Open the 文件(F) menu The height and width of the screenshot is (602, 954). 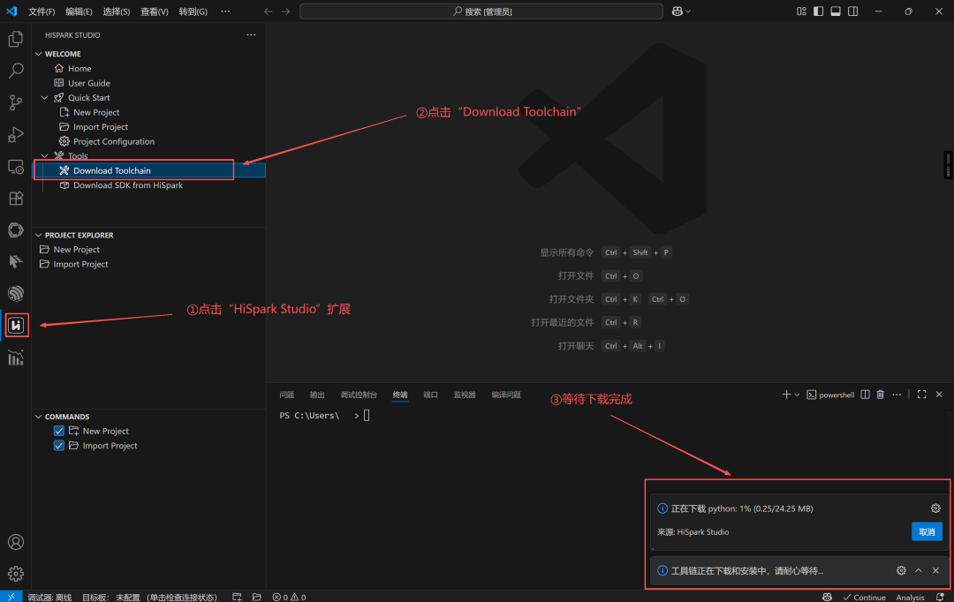click(x=42, y=11)
